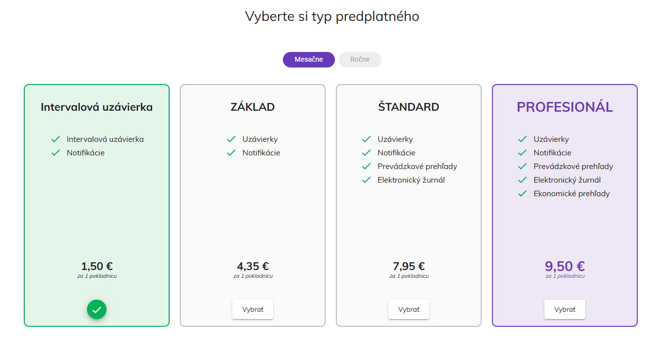Click checkmark beside Ekonomické prehľady in PROFESIONÁL
663x338 pixels.
[x=523, y=194]
